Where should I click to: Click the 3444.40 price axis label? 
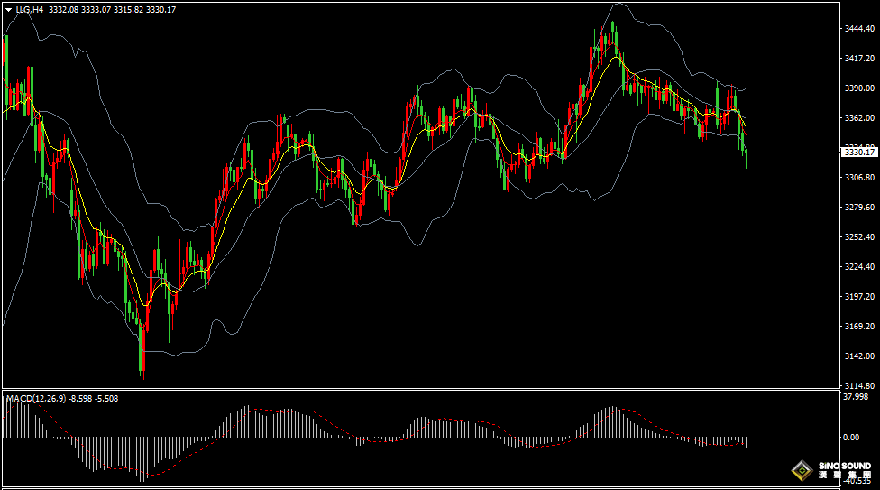pyautogui.click(x=860, y=29)
